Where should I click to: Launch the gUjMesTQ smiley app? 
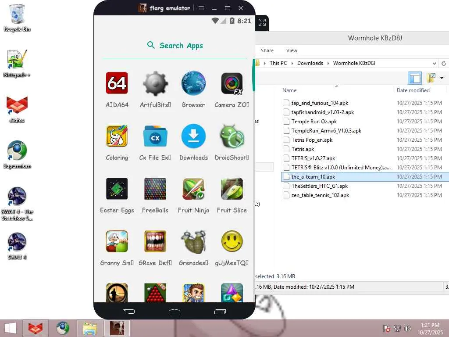[232, 241]
